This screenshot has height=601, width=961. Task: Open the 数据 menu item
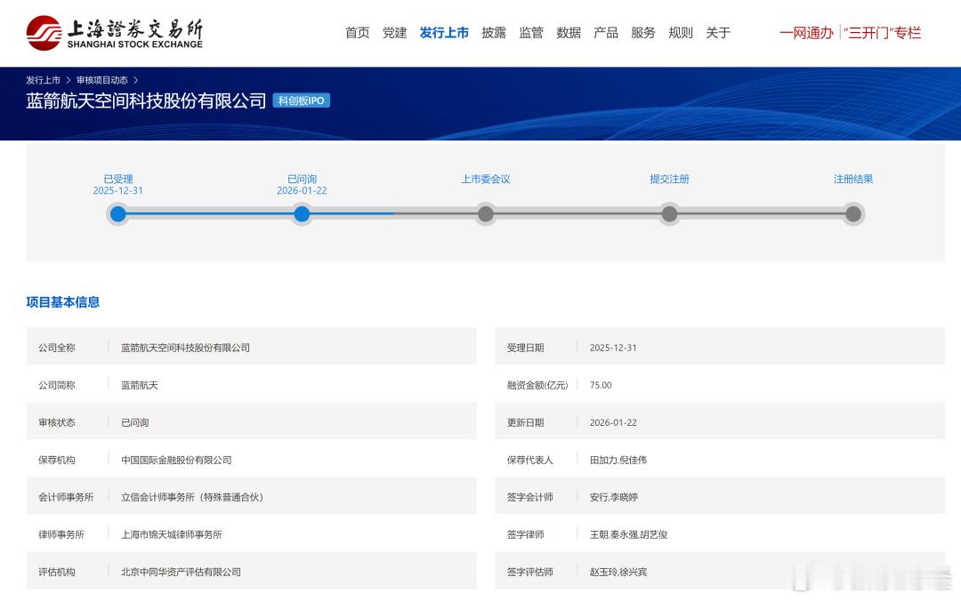[569, 33]
